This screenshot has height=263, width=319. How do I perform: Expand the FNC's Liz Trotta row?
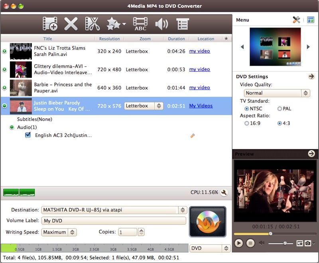point(4,51)
